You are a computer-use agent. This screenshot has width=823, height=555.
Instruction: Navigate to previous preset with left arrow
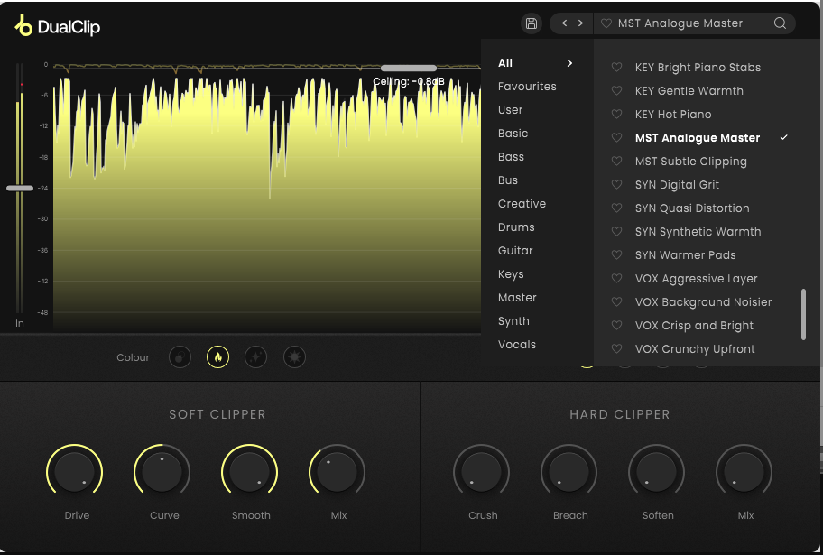[563, 23]
